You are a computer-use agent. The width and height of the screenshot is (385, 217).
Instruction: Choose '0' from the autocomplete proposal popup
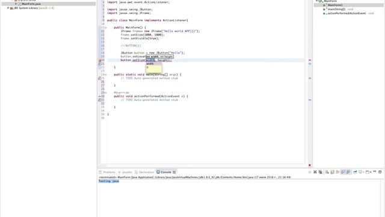(x=154, y=67)
